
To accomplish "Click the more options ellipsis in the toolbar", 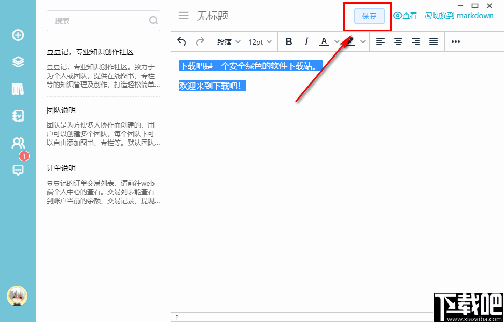I will coord(455,41).
